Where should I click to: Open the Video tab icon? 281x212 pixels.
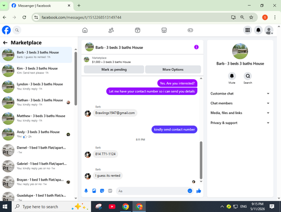(138, 30)
